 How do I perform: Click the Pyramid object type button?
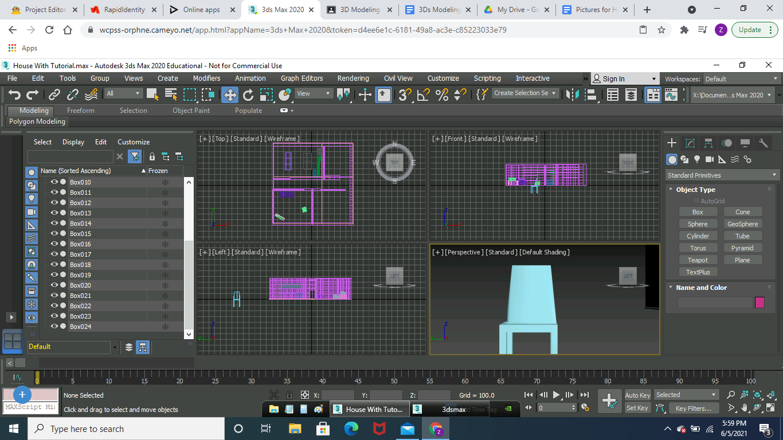(x=742, y=248)
